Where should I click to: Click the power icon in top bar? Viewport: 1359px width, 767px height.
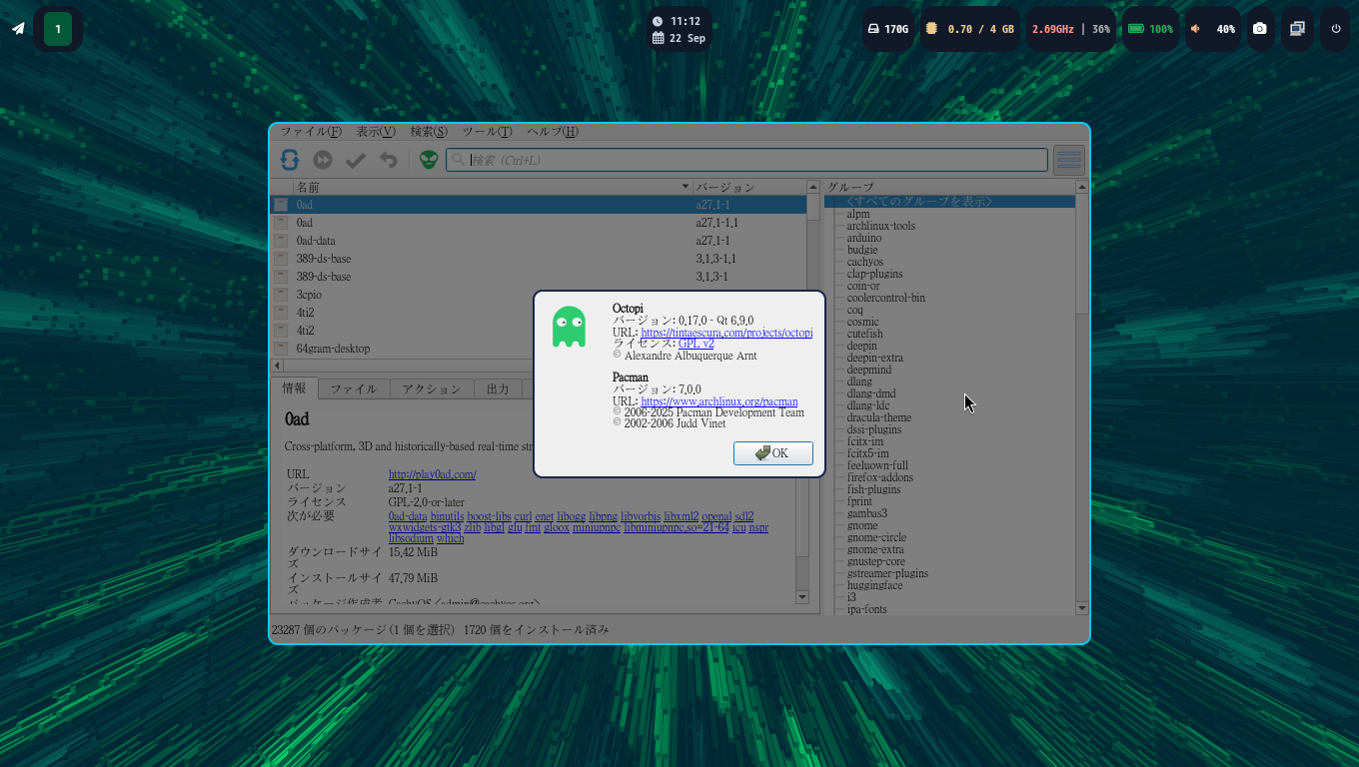click(1336, 29)
